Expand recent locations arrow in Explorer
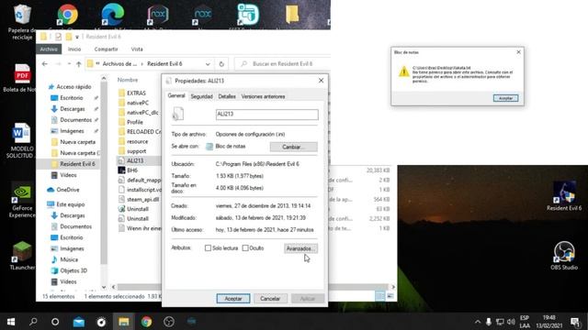The height and width of the screenshot is (330, 588). coord(69,64)
